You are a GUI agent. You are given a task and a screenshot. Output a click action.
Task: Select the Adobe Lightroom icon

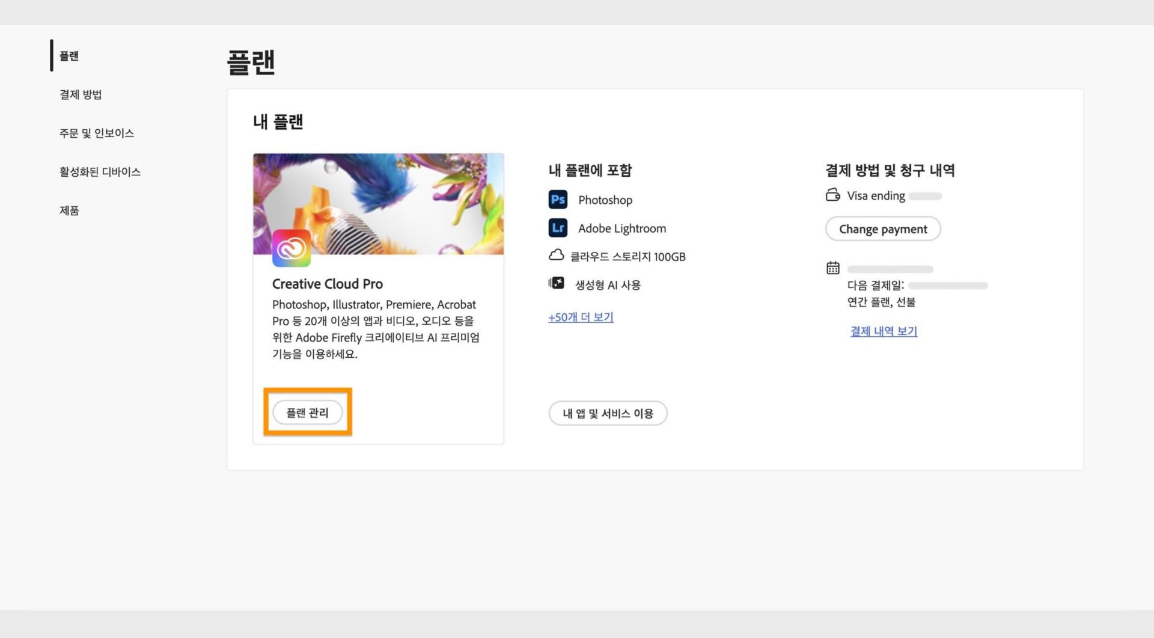[x=558, y=228]
